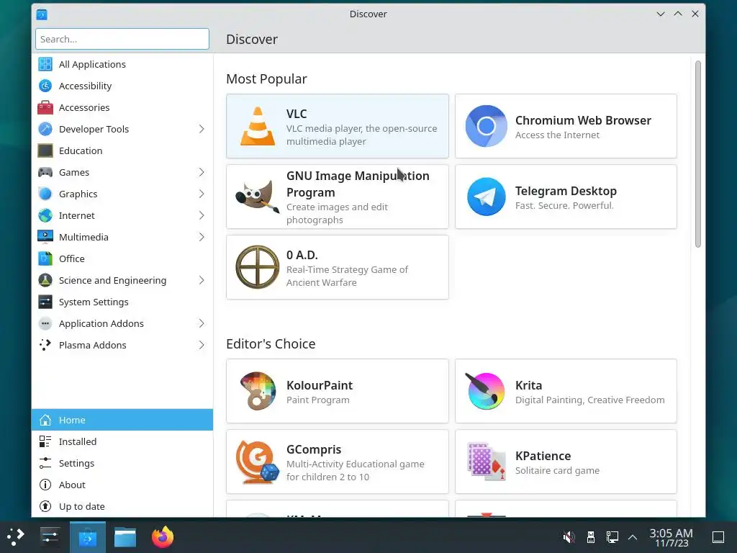
Task: Click the removable device tray icon
Action: click(591, 537)
